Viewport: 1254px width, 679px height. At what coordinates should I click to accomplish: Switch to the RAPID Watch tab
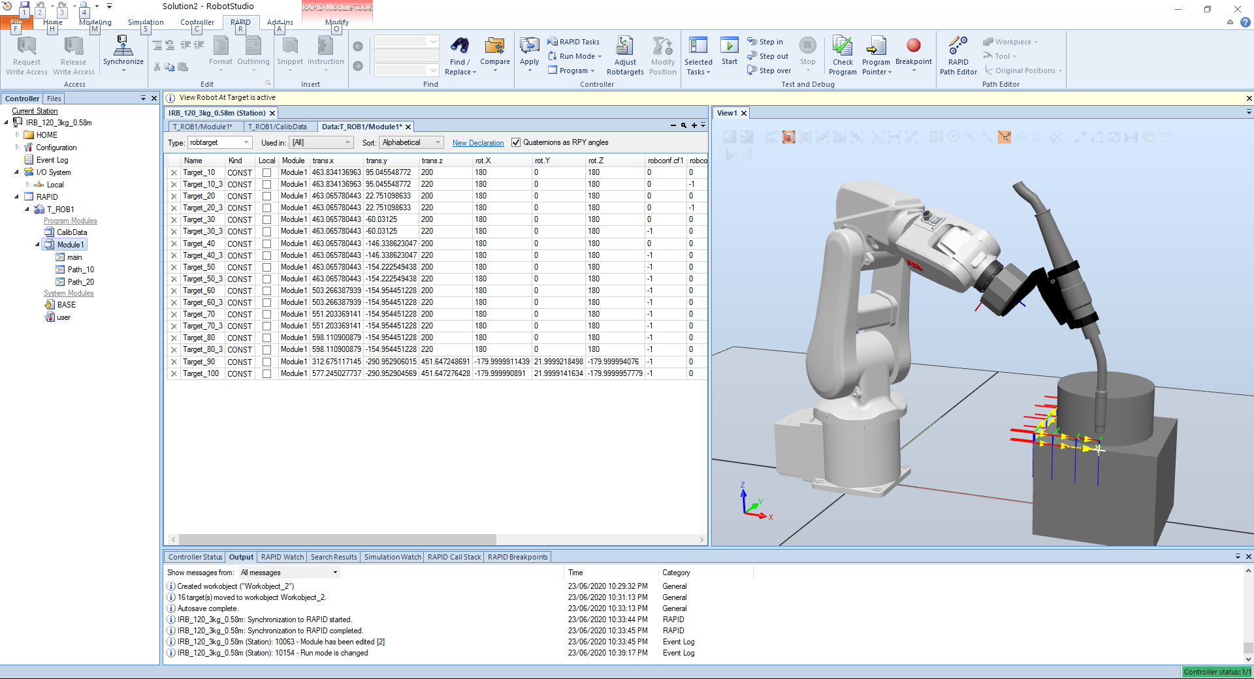(x=282, y=557)
